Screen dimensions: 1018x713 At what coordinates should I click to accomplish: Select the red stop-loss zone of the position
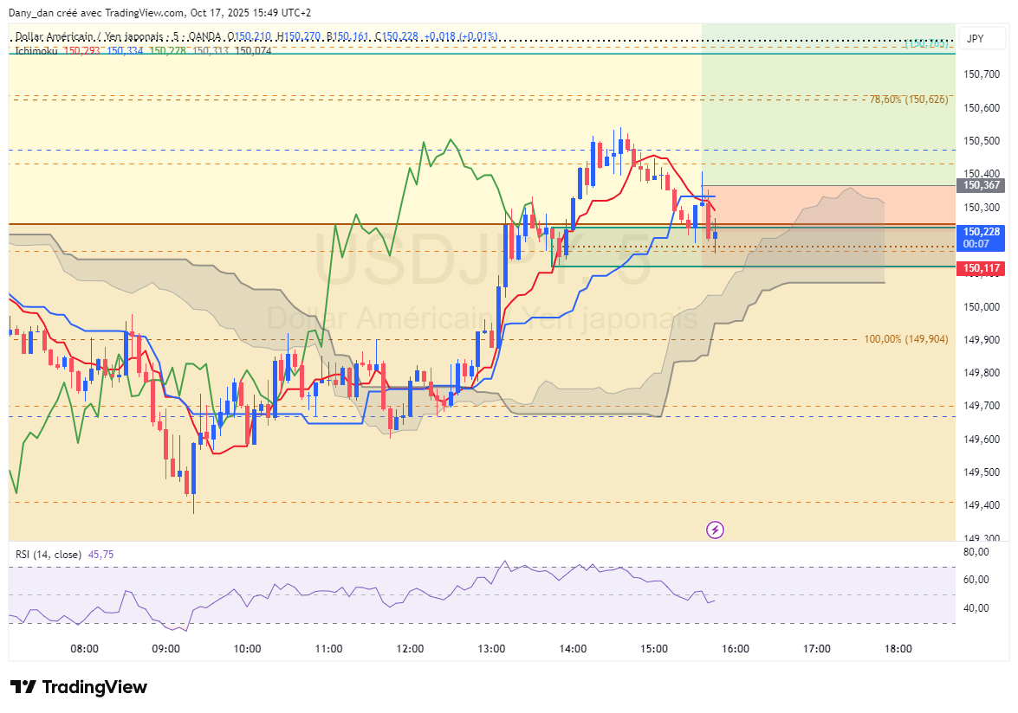coord(828,226)
